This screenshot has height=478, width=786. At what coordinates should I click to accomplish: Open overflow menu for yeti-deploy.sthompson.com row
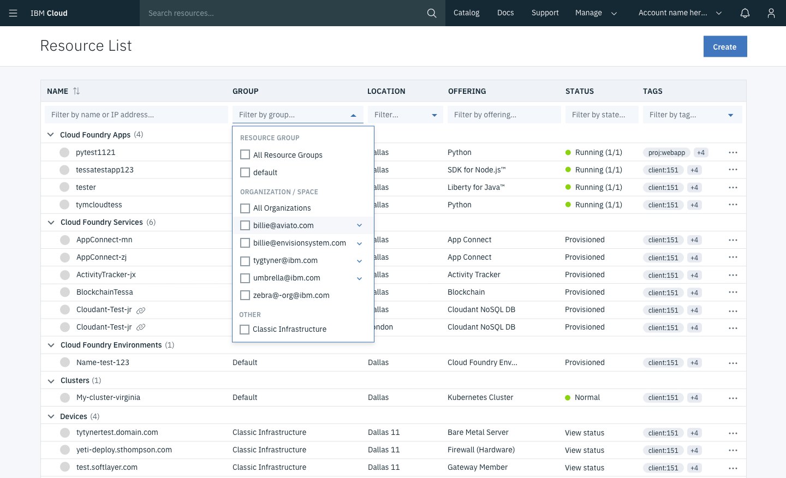(x=733, y=450)
